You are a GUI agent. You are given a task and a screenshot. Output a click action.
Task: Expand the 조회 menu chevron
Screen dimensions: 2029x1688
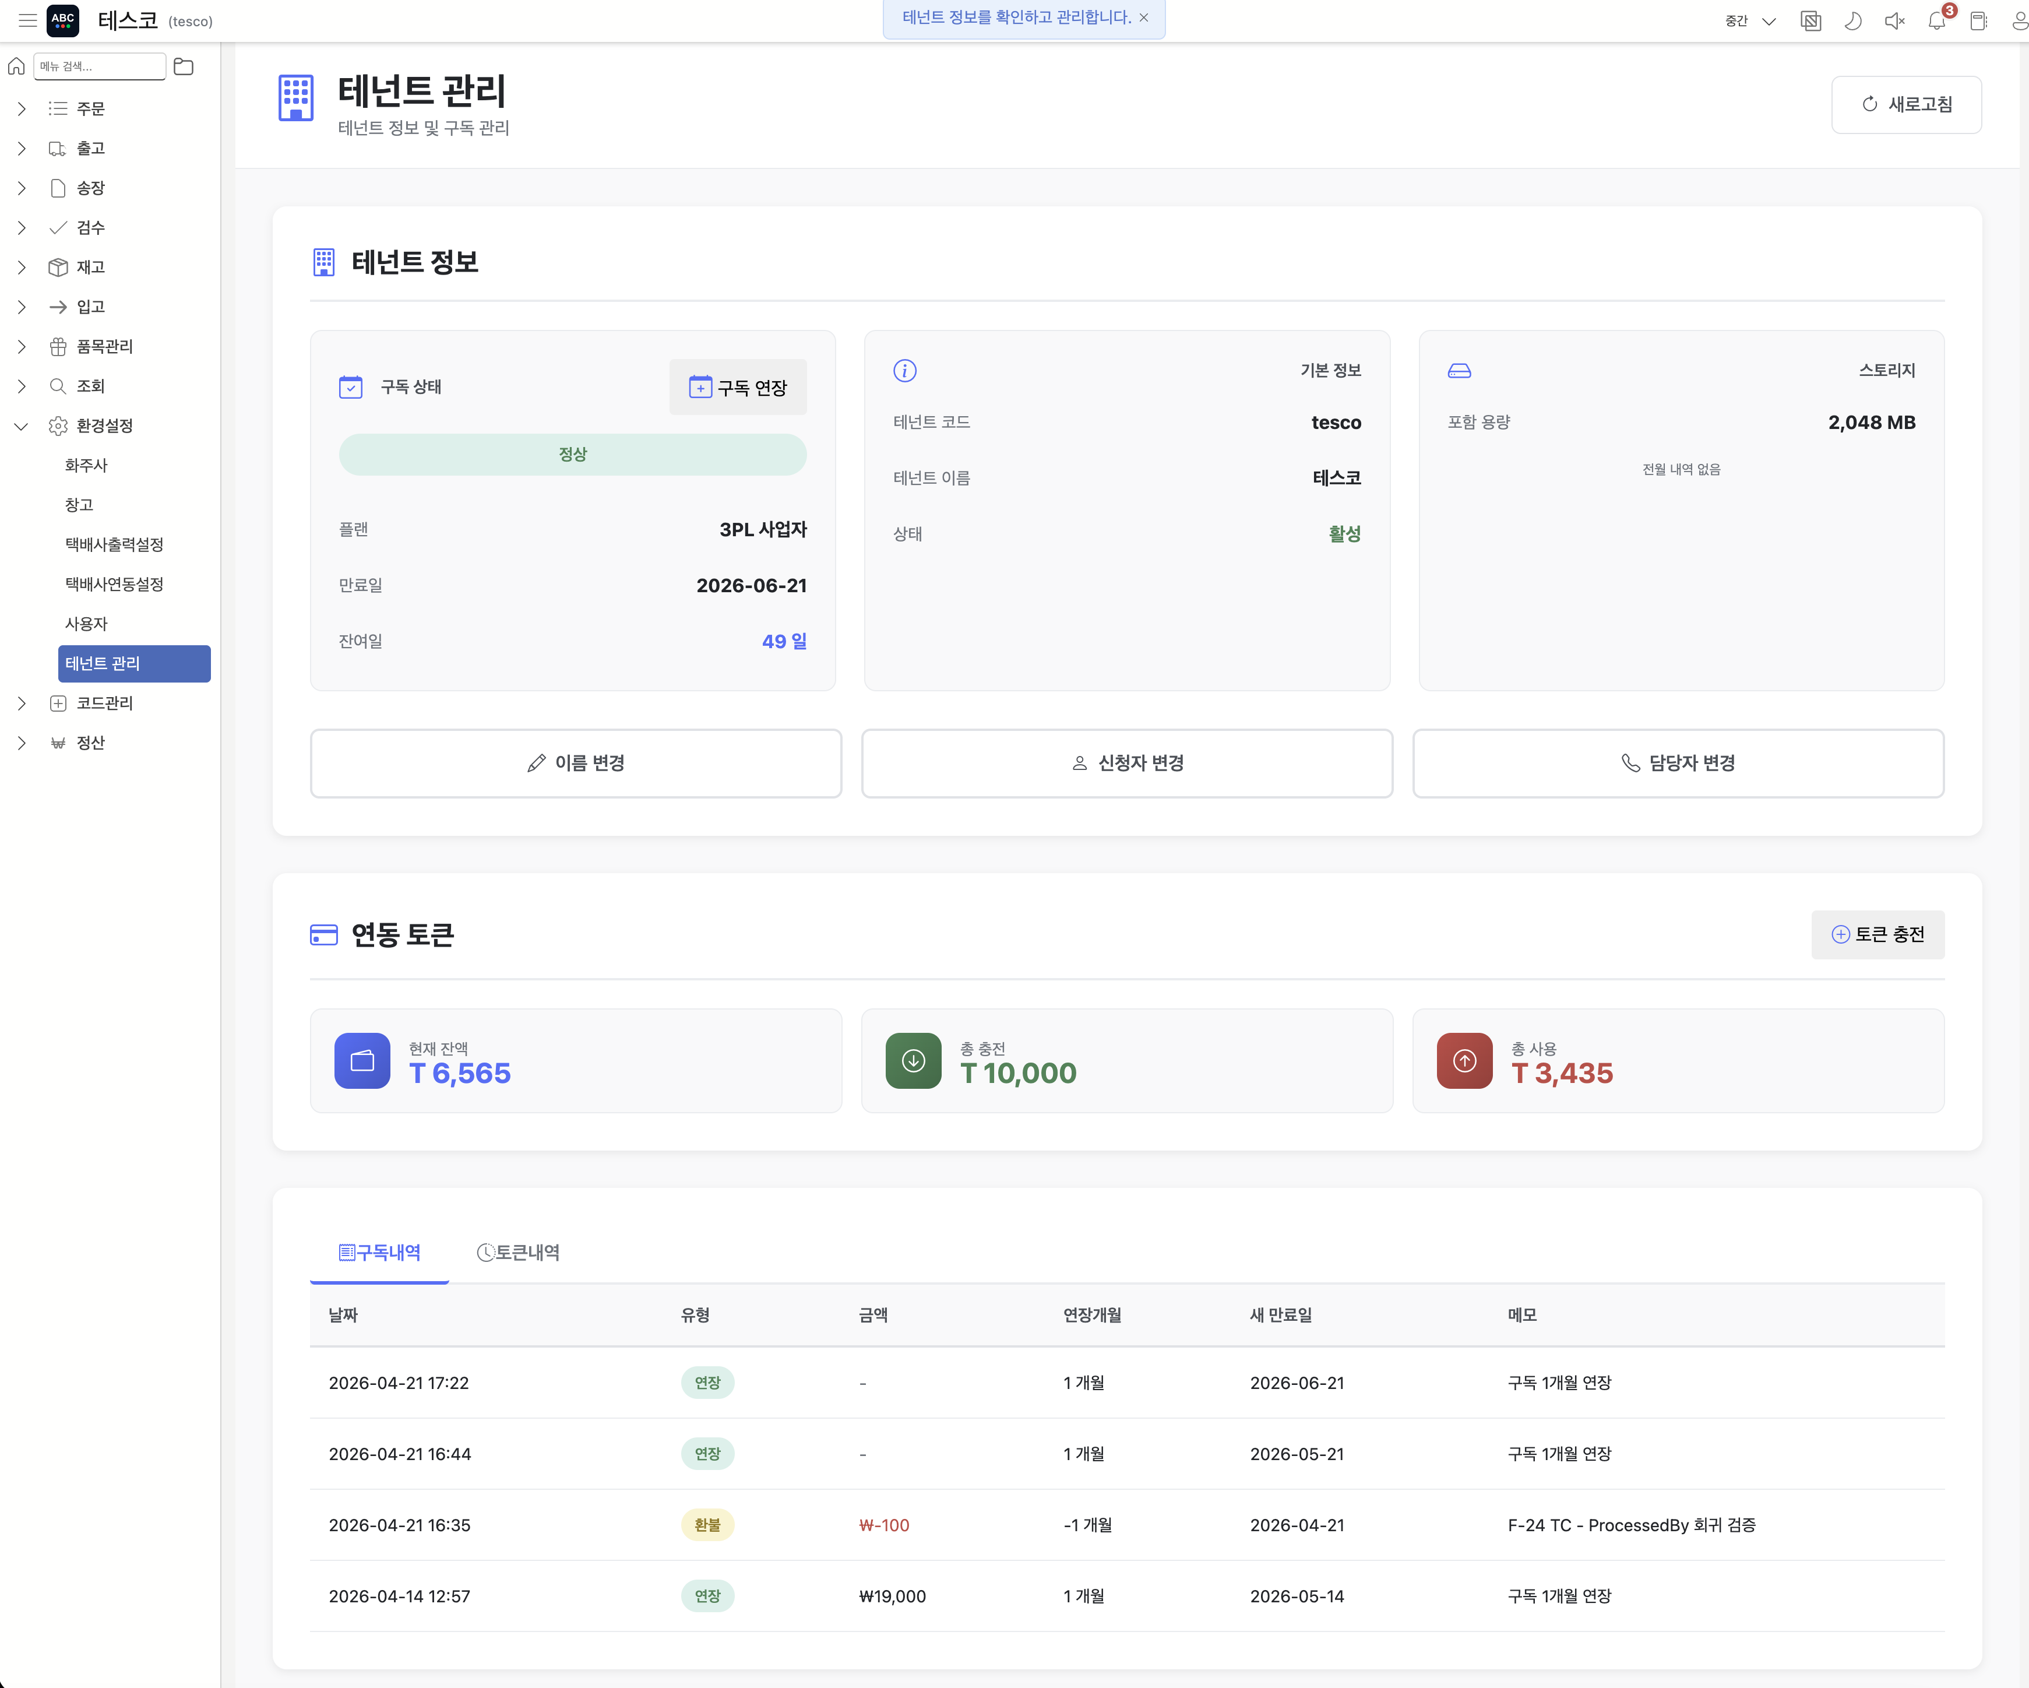pyautogui.click(x=21, y=386)
